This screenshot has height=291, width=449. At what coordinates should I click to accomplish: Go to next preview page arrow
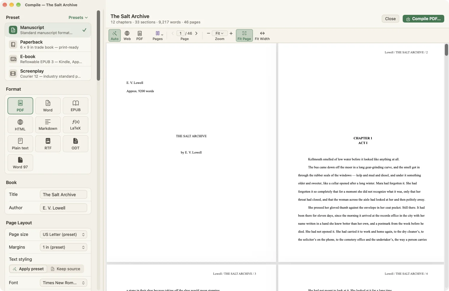tap(196, 33)
